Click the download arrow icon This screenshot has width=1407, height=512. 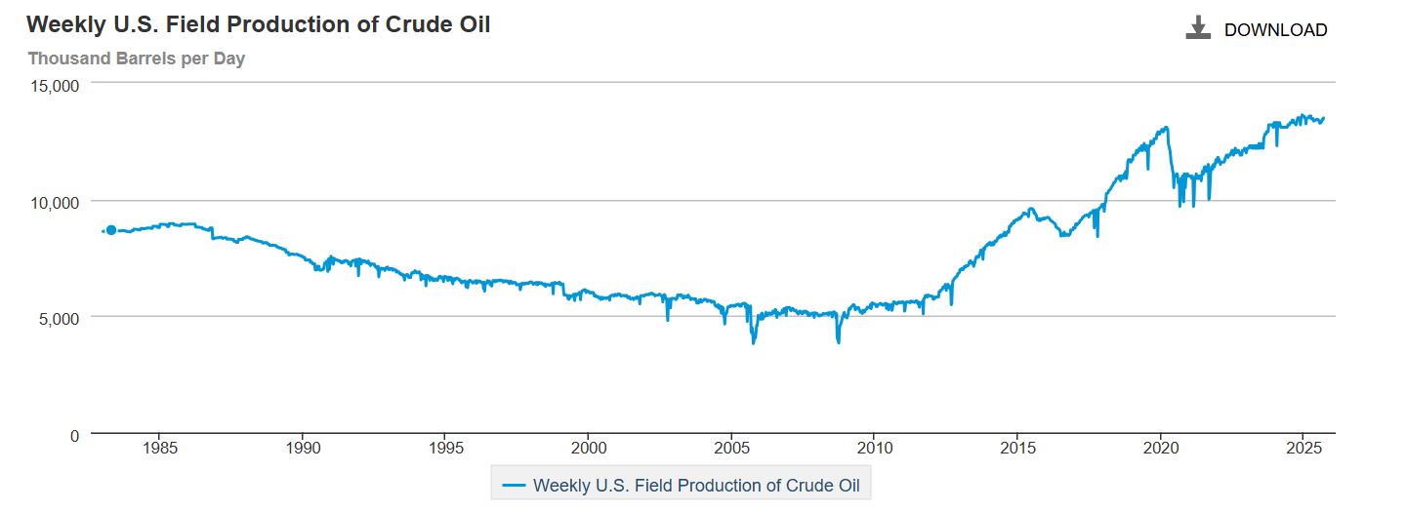click(x=1198, y=28)
